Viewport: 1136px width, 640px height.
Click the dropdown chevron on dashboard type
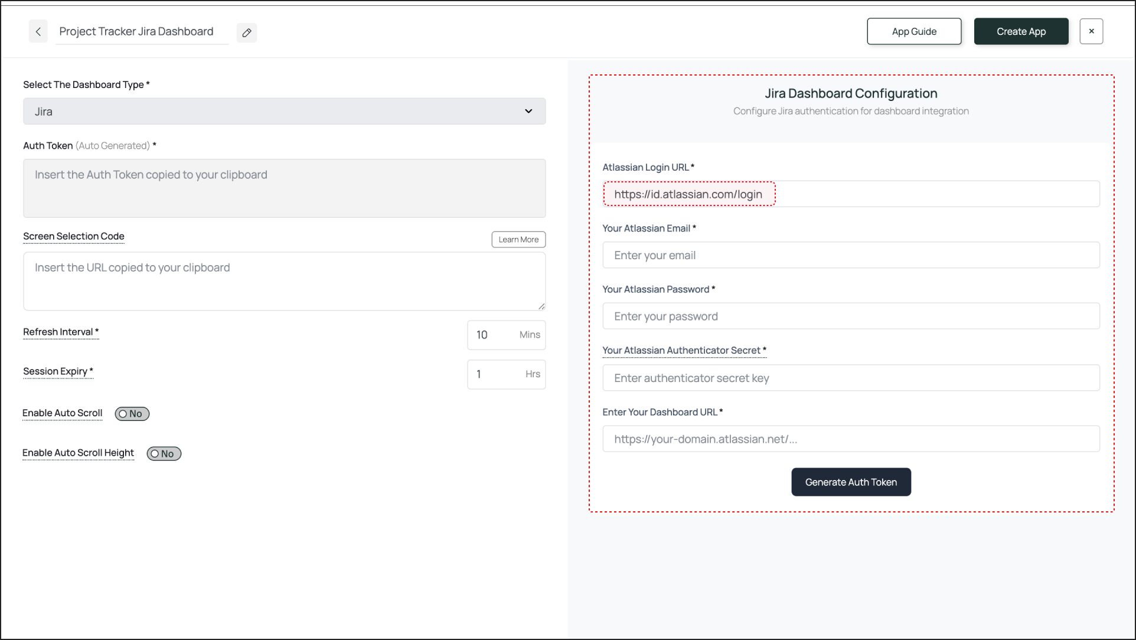tap(528, 111)
